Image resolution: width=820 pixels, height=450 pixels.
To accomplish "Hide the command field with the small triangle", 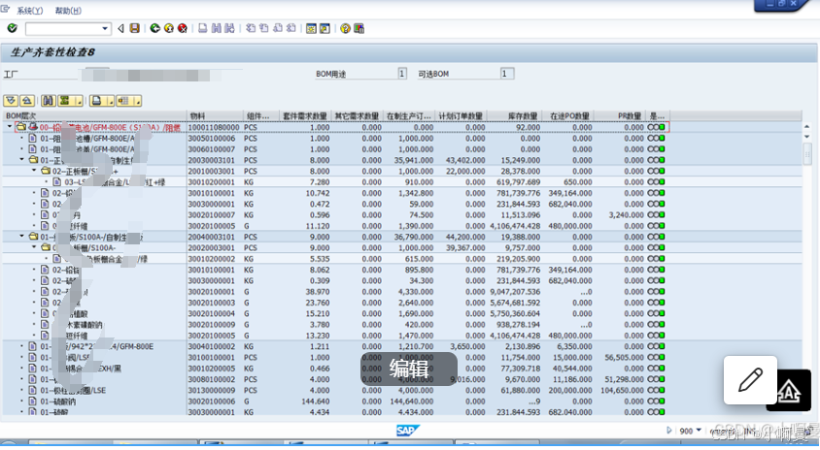I will (120, 28).
